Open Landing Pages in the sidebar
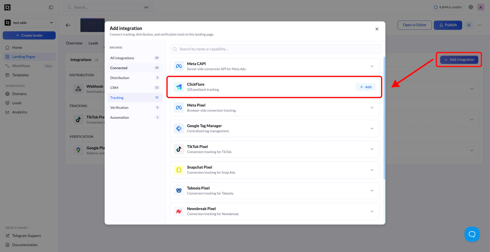The image size is (490, 252). point(29,57)
